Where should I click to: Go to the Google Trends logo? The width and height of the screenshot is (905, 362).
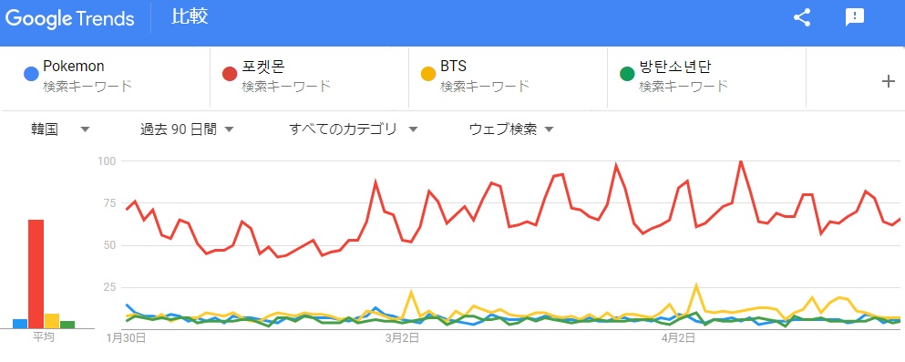point(70,19)
